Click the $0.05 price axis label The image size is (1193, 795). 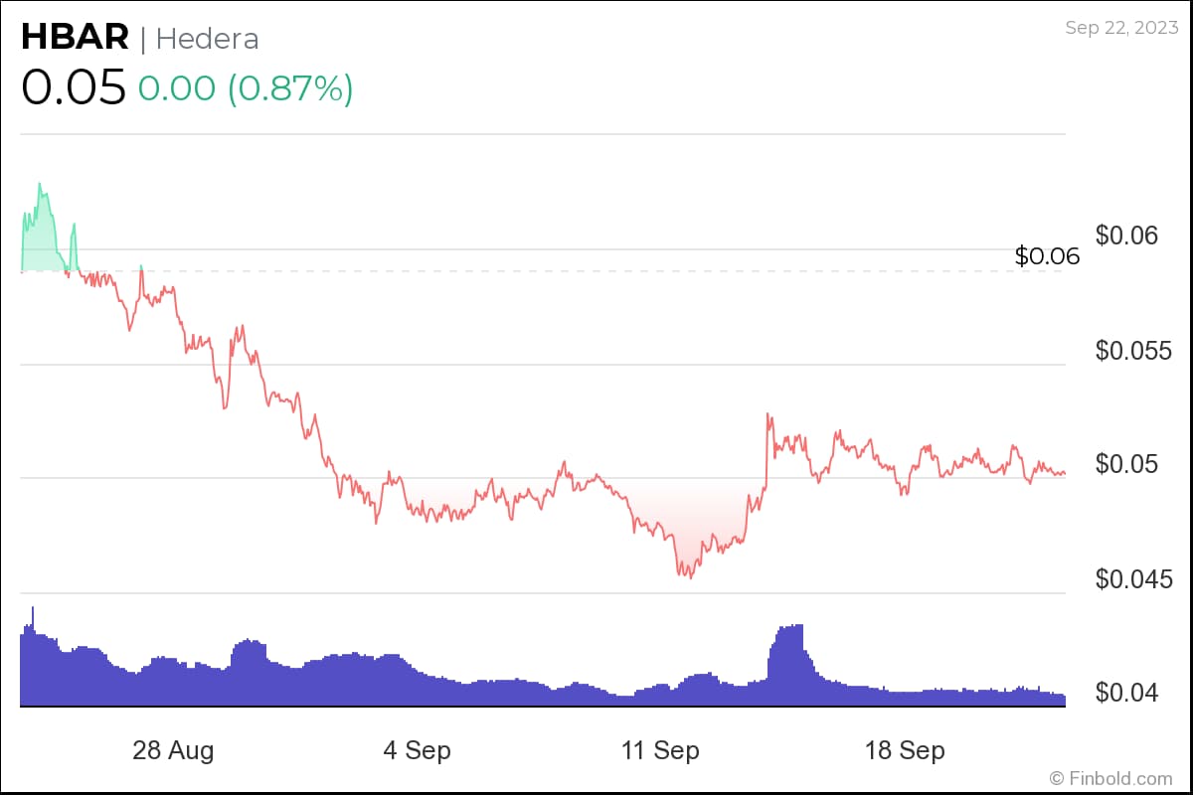1129,464
